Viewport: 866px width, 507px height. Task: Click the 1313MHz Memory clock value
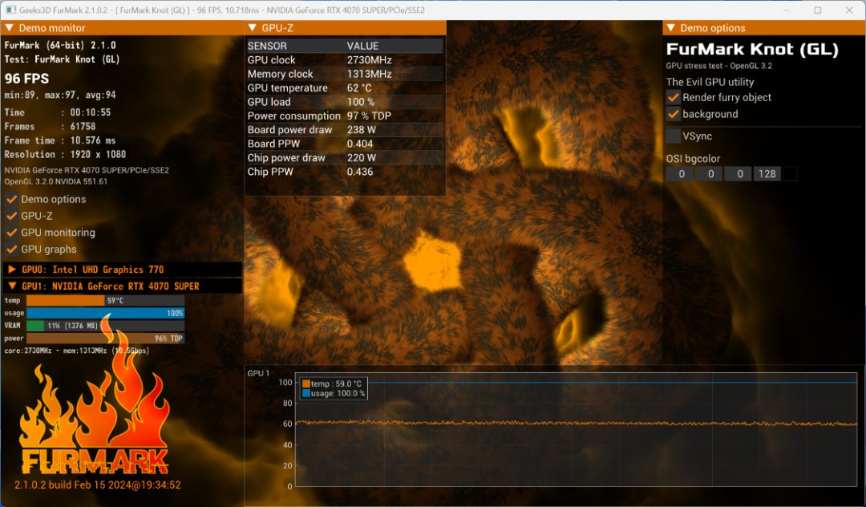(x=369, y=74)
